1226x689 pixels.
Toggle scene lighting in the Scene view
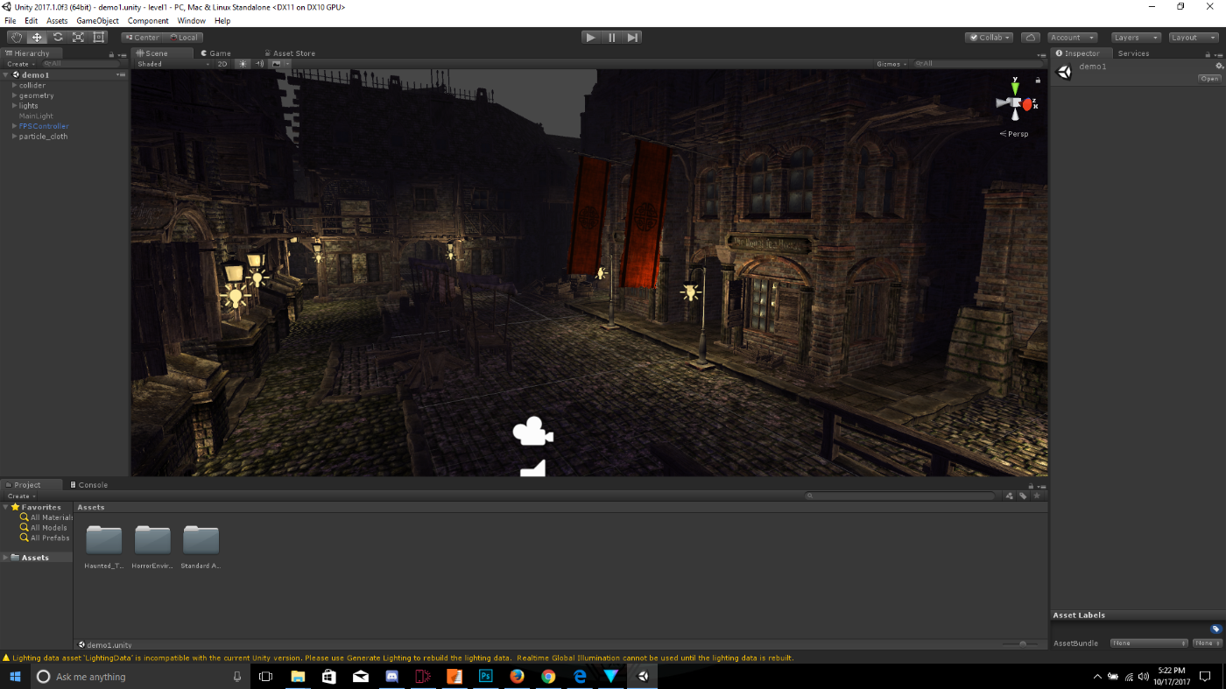tap(243, 63)
